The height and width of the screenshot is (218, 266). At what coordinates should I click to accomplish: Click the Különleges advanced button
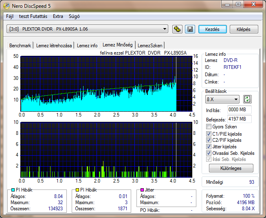point(231,168)
